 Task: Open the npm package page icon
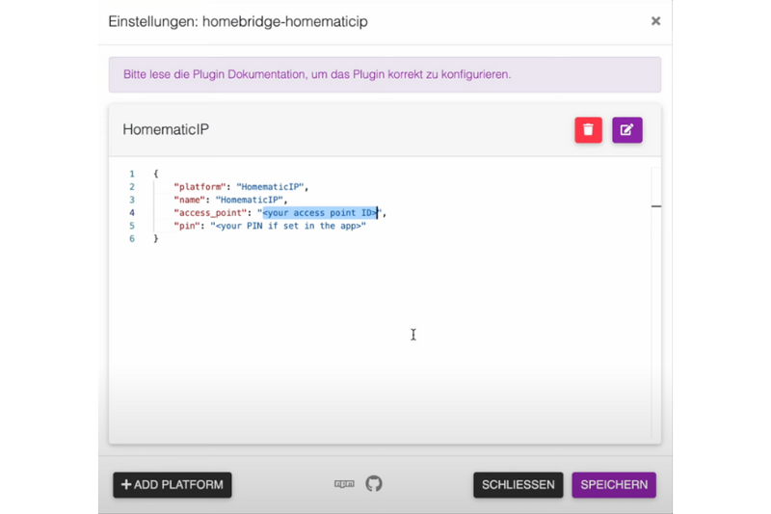[344, 484]
